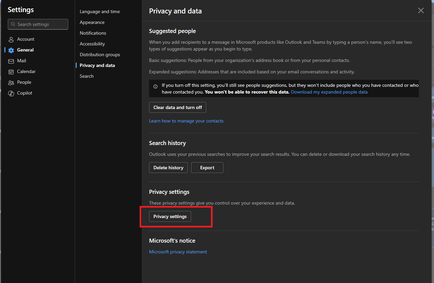Open the Notifications settings section
The width and height of the screenshot is (434, 283).
[x=93, y=33]
